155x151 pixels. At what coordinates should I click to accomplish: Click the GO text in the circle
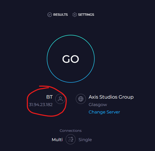[x=71, y=59]
